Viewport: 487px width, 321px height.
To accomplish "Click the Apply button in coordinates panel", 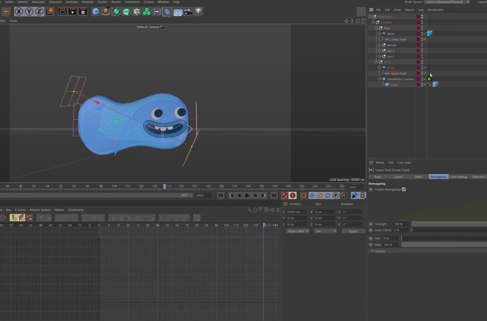I will (353, 231).
